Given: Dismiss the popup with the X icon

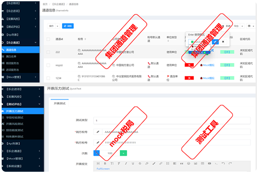Looking at the screenshot, I should (223, 42).
